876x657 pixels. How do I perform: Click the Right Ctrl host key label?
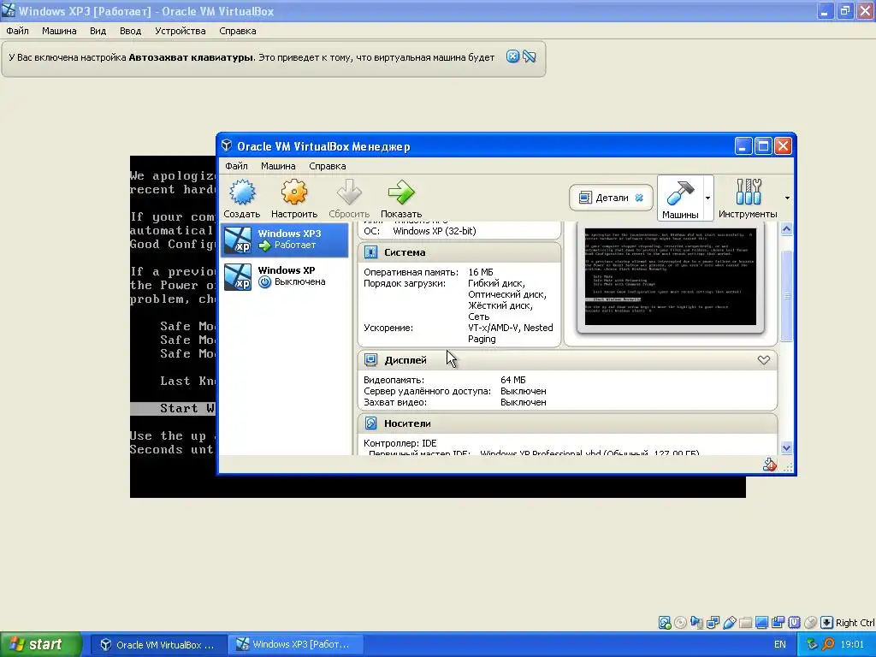pyautogui.click(x=855, y=623)
